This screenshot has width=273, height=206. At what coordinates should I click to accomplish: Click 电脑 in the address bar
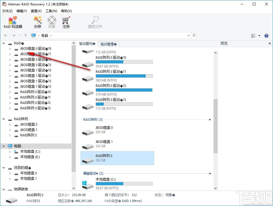(x=45, y=35)
